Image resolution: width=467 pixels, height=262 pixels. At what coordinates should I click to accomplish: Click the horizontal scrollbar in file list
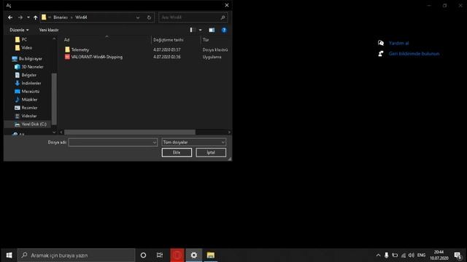point(130,132)
